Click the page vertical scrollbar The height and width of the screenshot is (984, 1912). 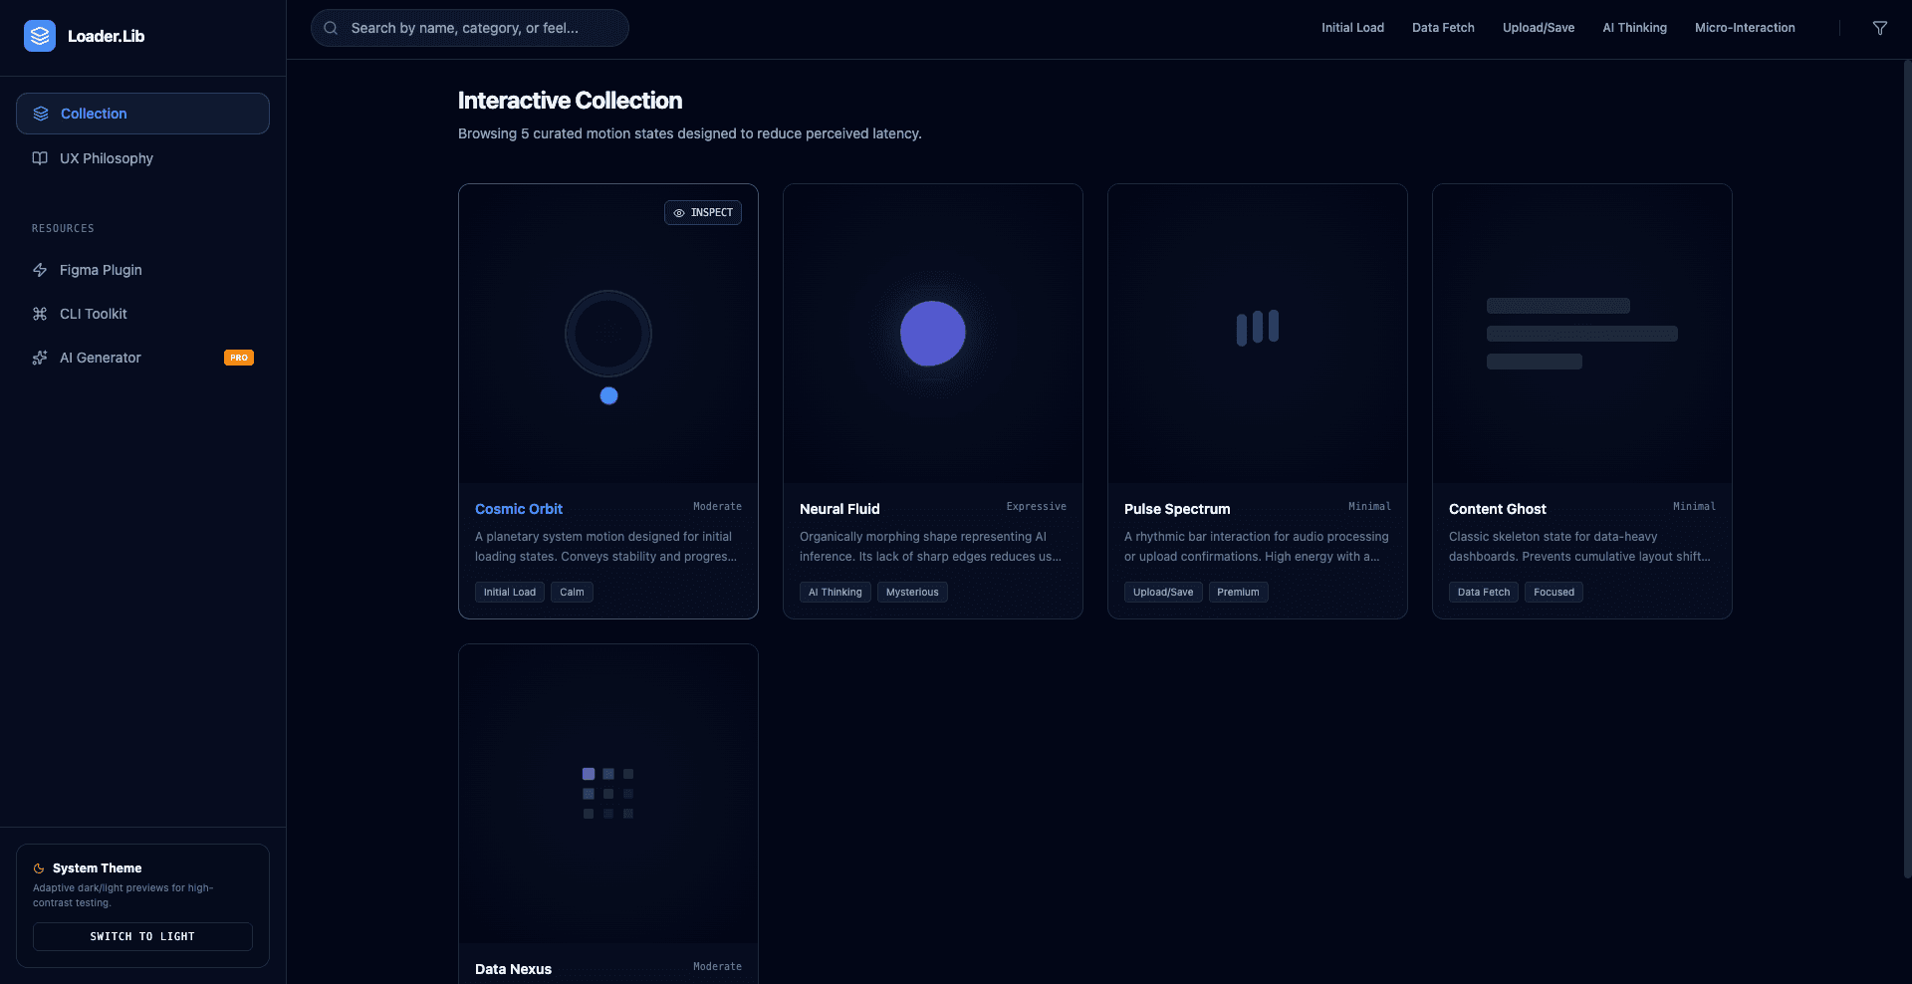click(1907, 468)
